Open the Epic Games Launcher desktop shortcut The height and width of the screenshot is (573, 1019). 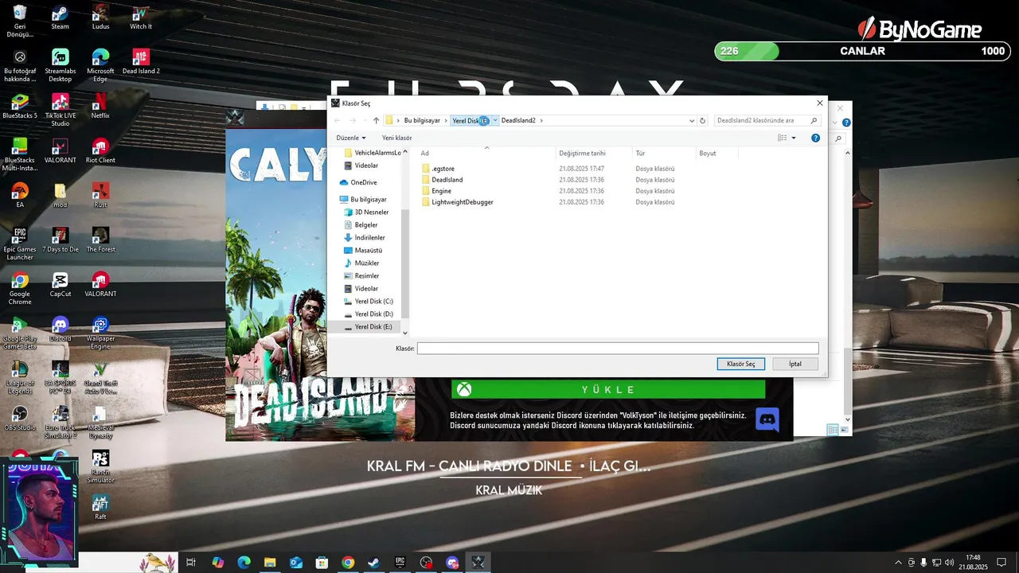click(x=20, y=244)
